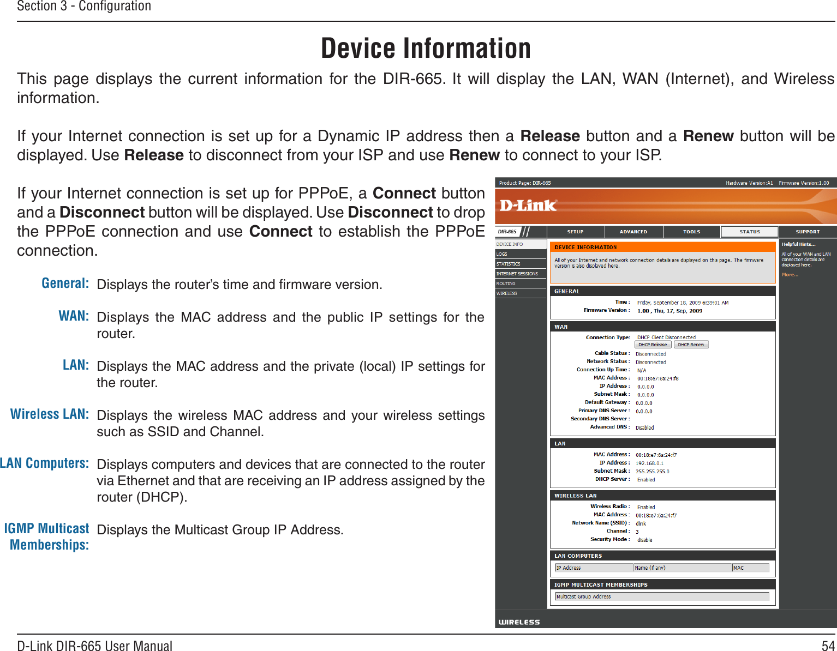Click the Hardware Version:A1 text
Viewport: 837px width, 651px height.
(749, 183)
